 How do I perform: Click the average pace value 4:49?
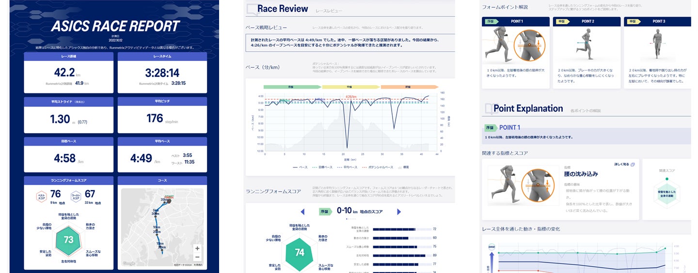click(141, 158)
